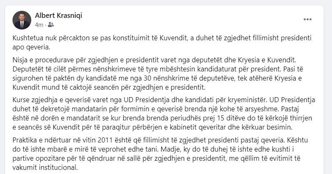332x174 pixels.
Task: Click the sentence starting "Nisja e procedurave"
Action: pos(154,60)
